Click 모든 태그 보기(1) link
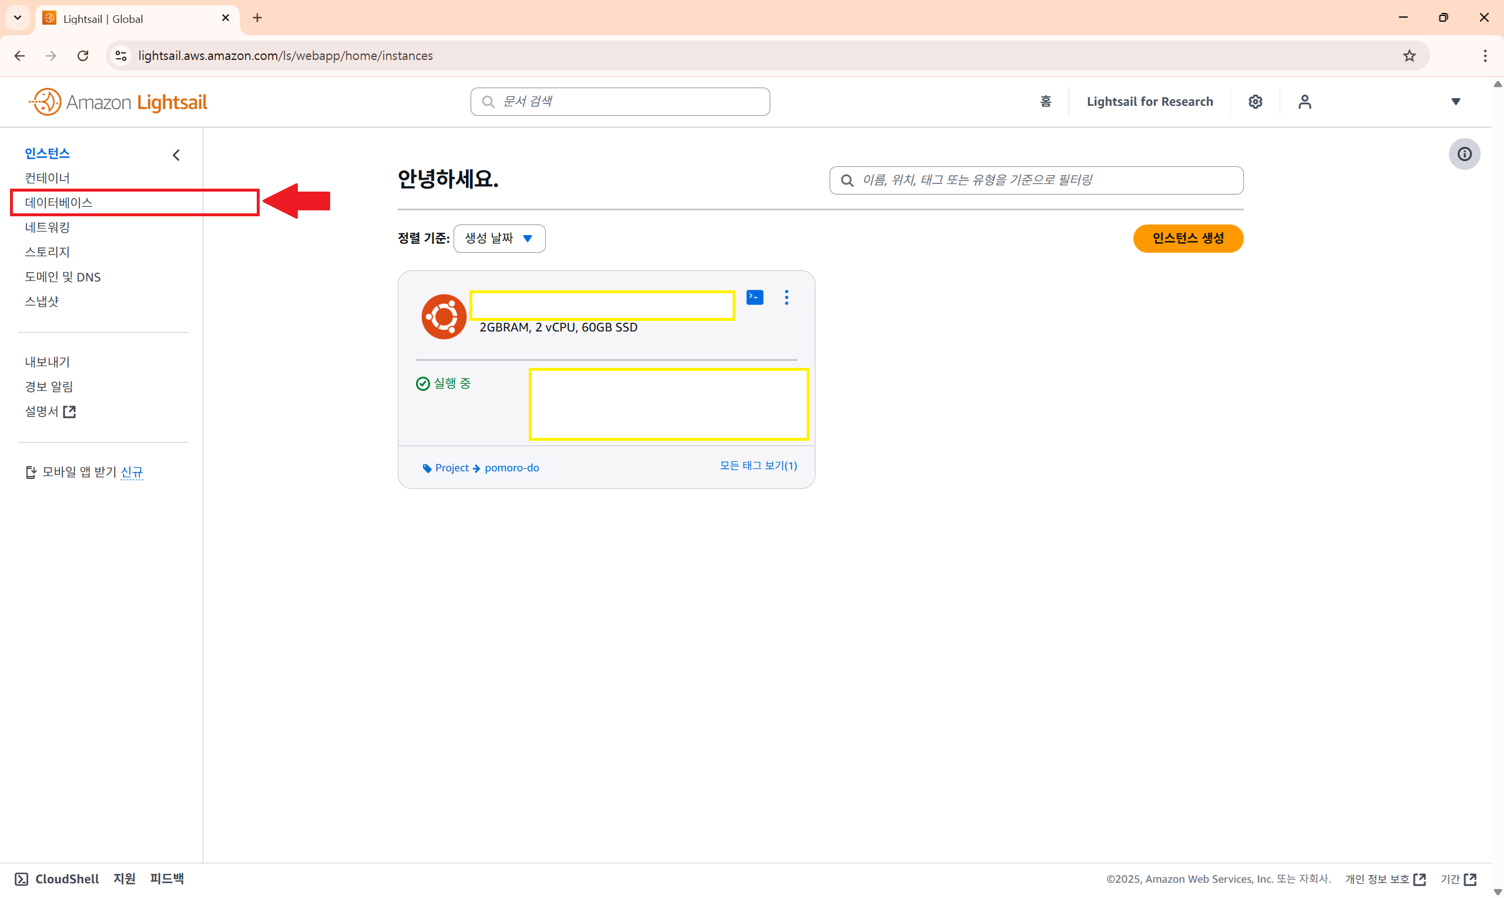The image size is (1504, 898). point(758,465)
